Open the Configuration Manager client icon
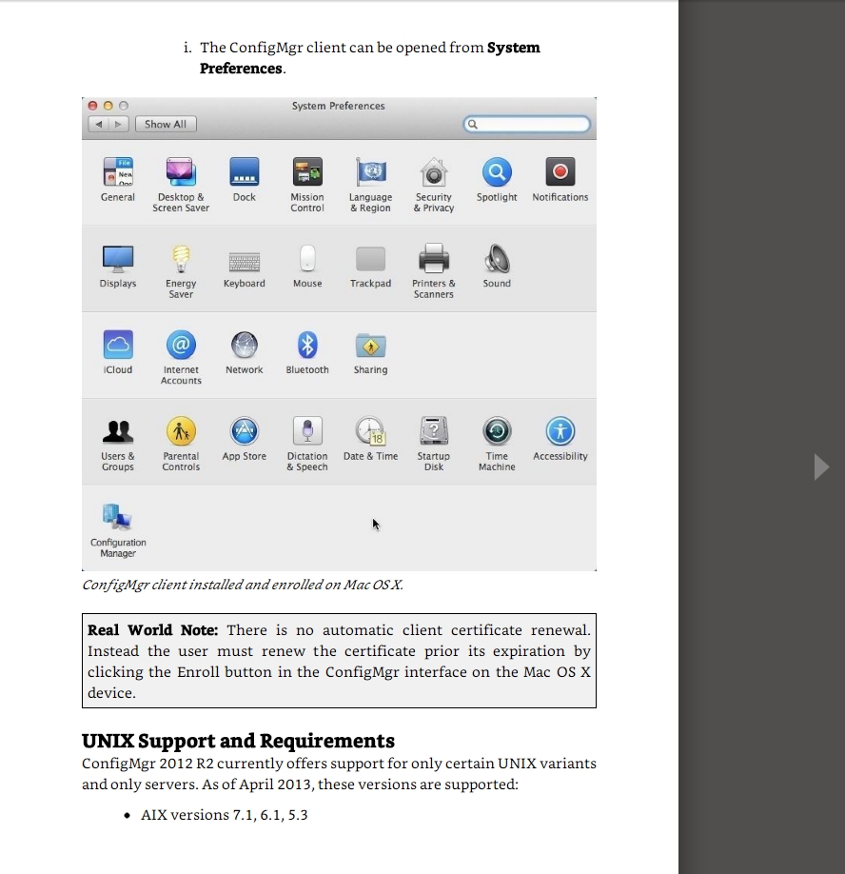 pos(118,517)
